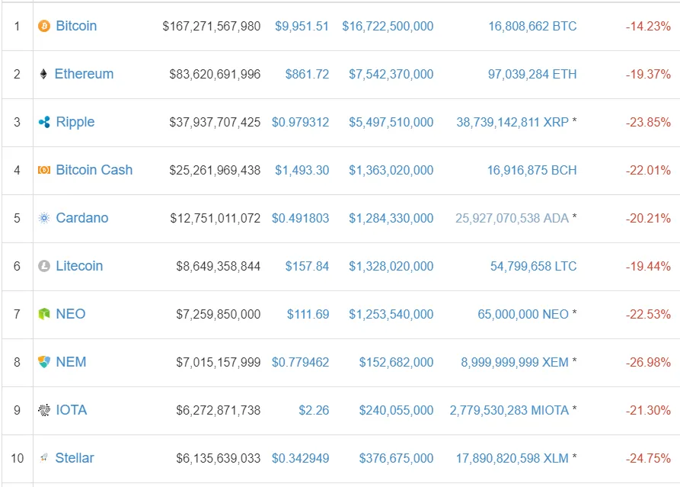Image resolution: width=680 pixels, height=487 pixels.
Task: Select Litecoin market cap $8,649,358,844
Action: (218, 267)
